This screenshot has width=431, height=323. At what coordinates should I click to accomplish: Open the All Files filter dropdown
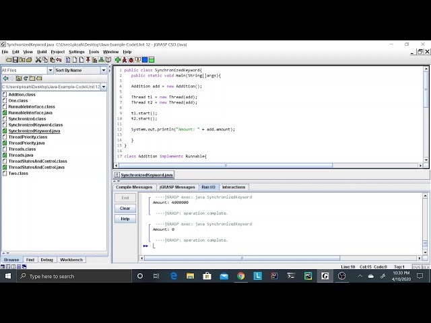[x=51, y=70]
